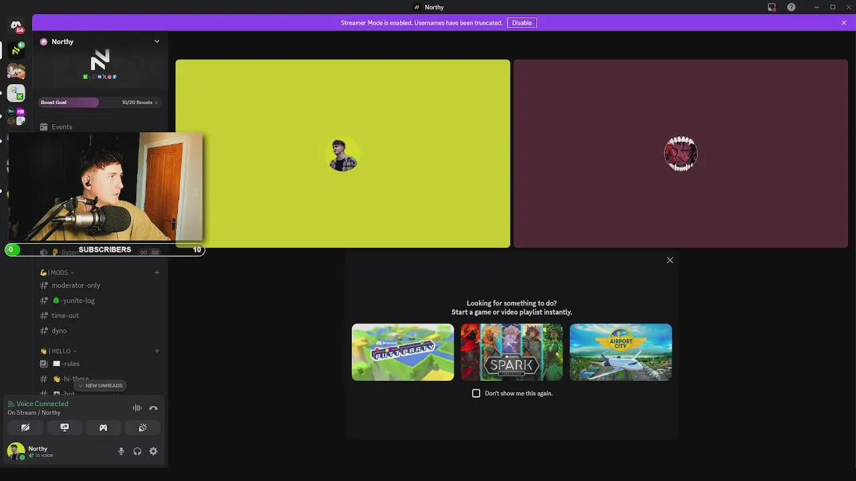Add channel to MODS category
Viewport: 856px width, 481px height.
(x=156, y=273)
